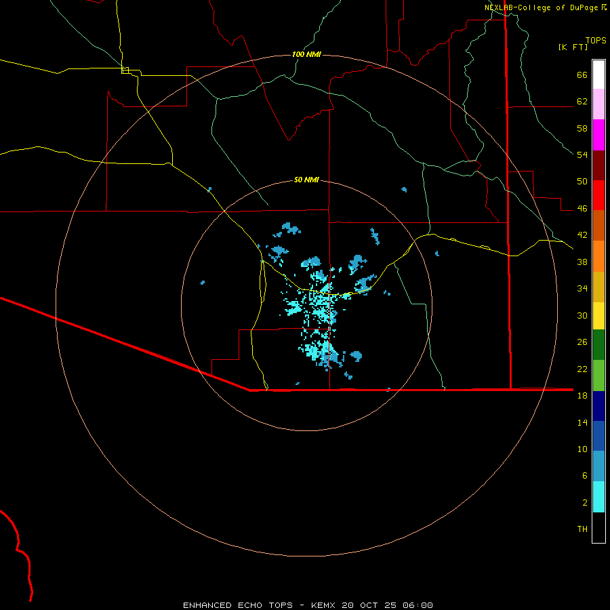Click the legend value '66'
The image size is (610, 610).
point(582,75)
